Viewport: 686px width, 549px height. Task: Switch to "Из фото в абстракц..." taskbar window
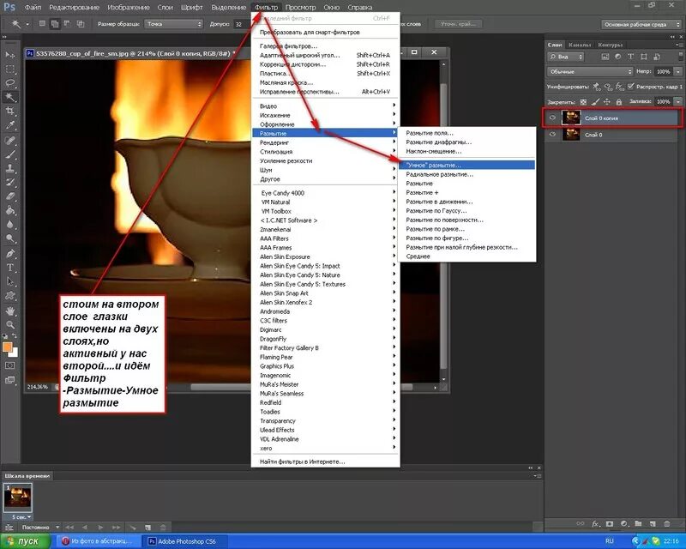[x=99, y=541]
